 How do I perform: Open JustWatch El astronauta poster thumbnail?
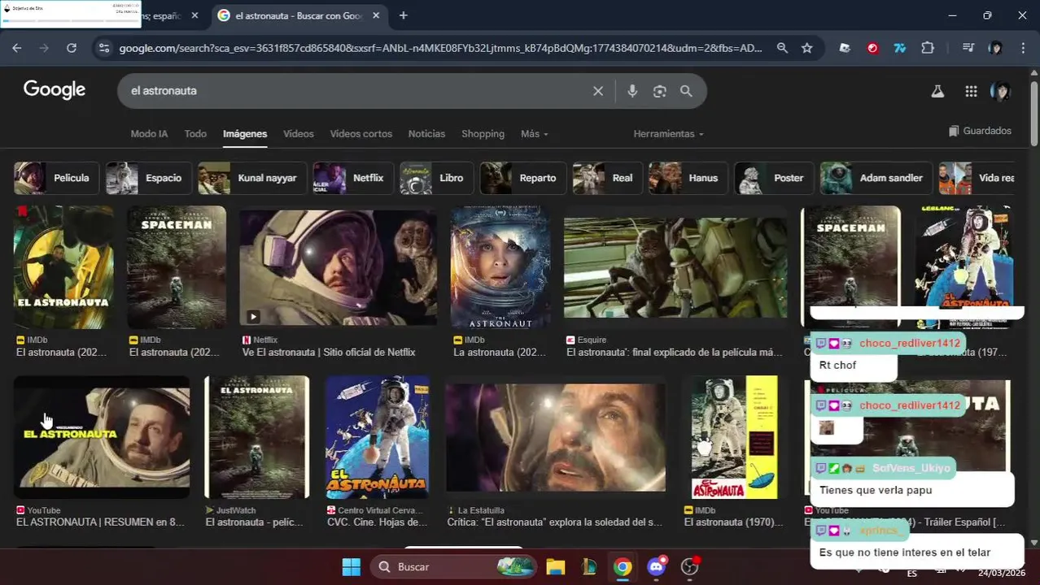pos(257,438)
